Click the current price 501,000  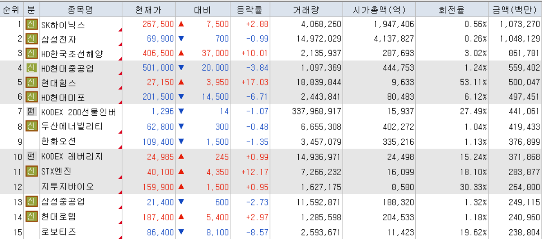pos(158,68)
